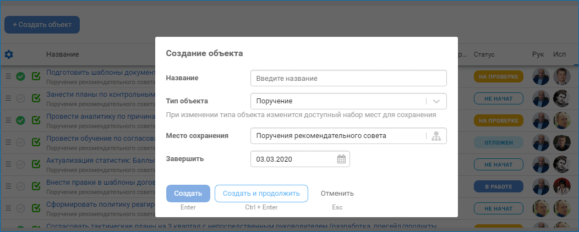The height and width of the screenshot is (232, 579).
Task: Toggle gray completion circle of Внести правки row
Action: click(21, 186)
